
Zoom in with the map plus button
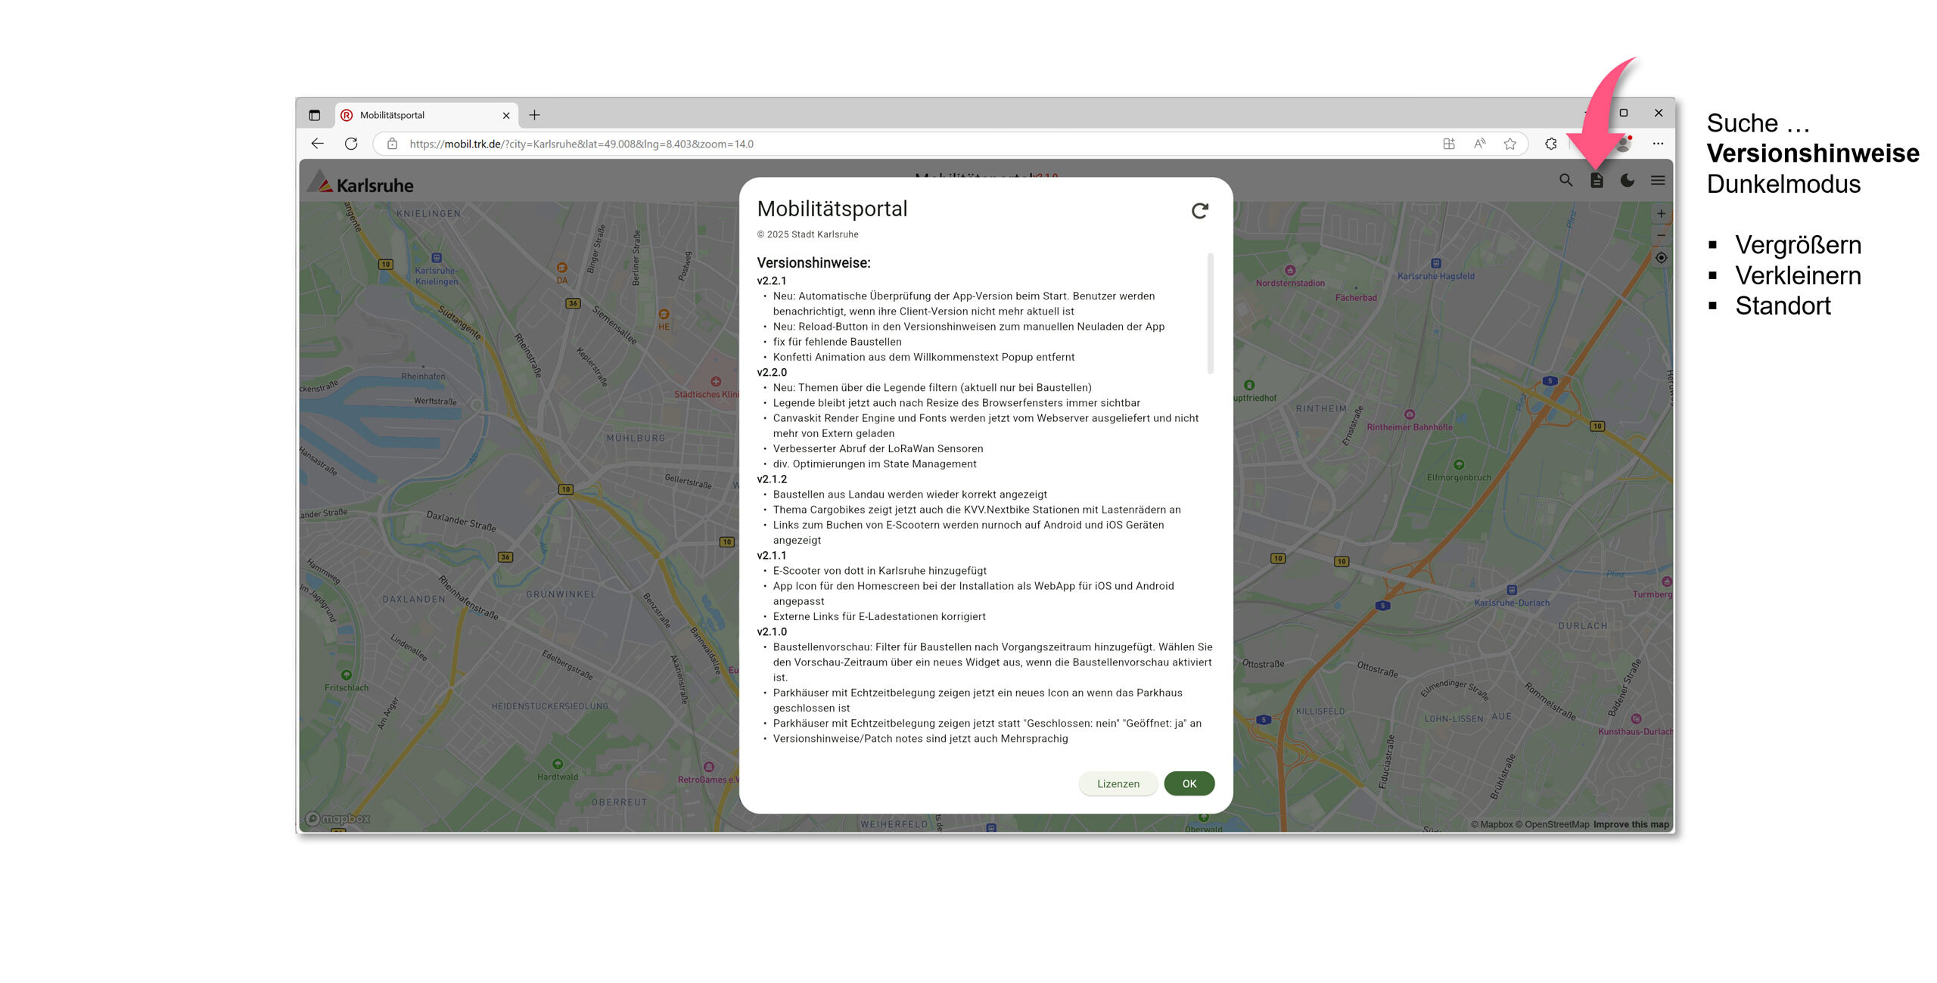pos(1661,214)
